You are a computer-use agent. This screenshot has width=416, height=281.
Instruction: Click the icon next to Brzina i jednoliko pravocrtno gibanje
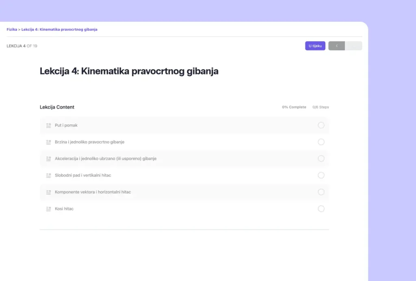click(x=48, y=142)
